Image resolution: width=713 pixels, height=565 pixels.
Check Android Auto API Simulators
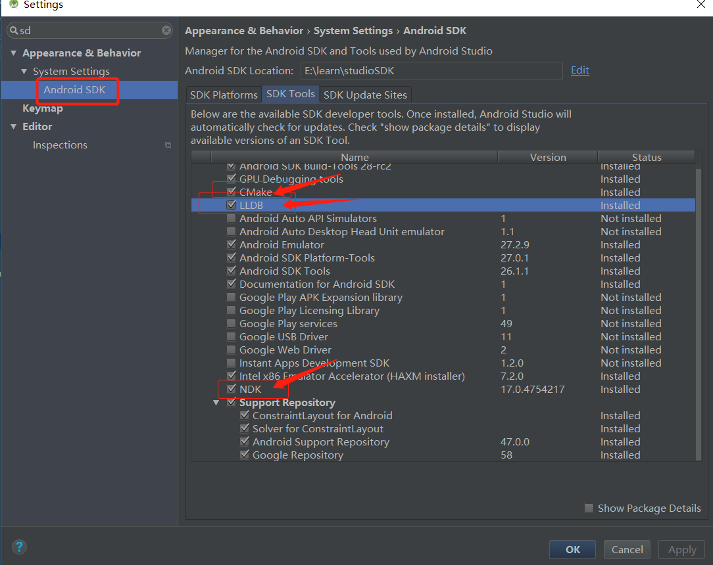232,218
